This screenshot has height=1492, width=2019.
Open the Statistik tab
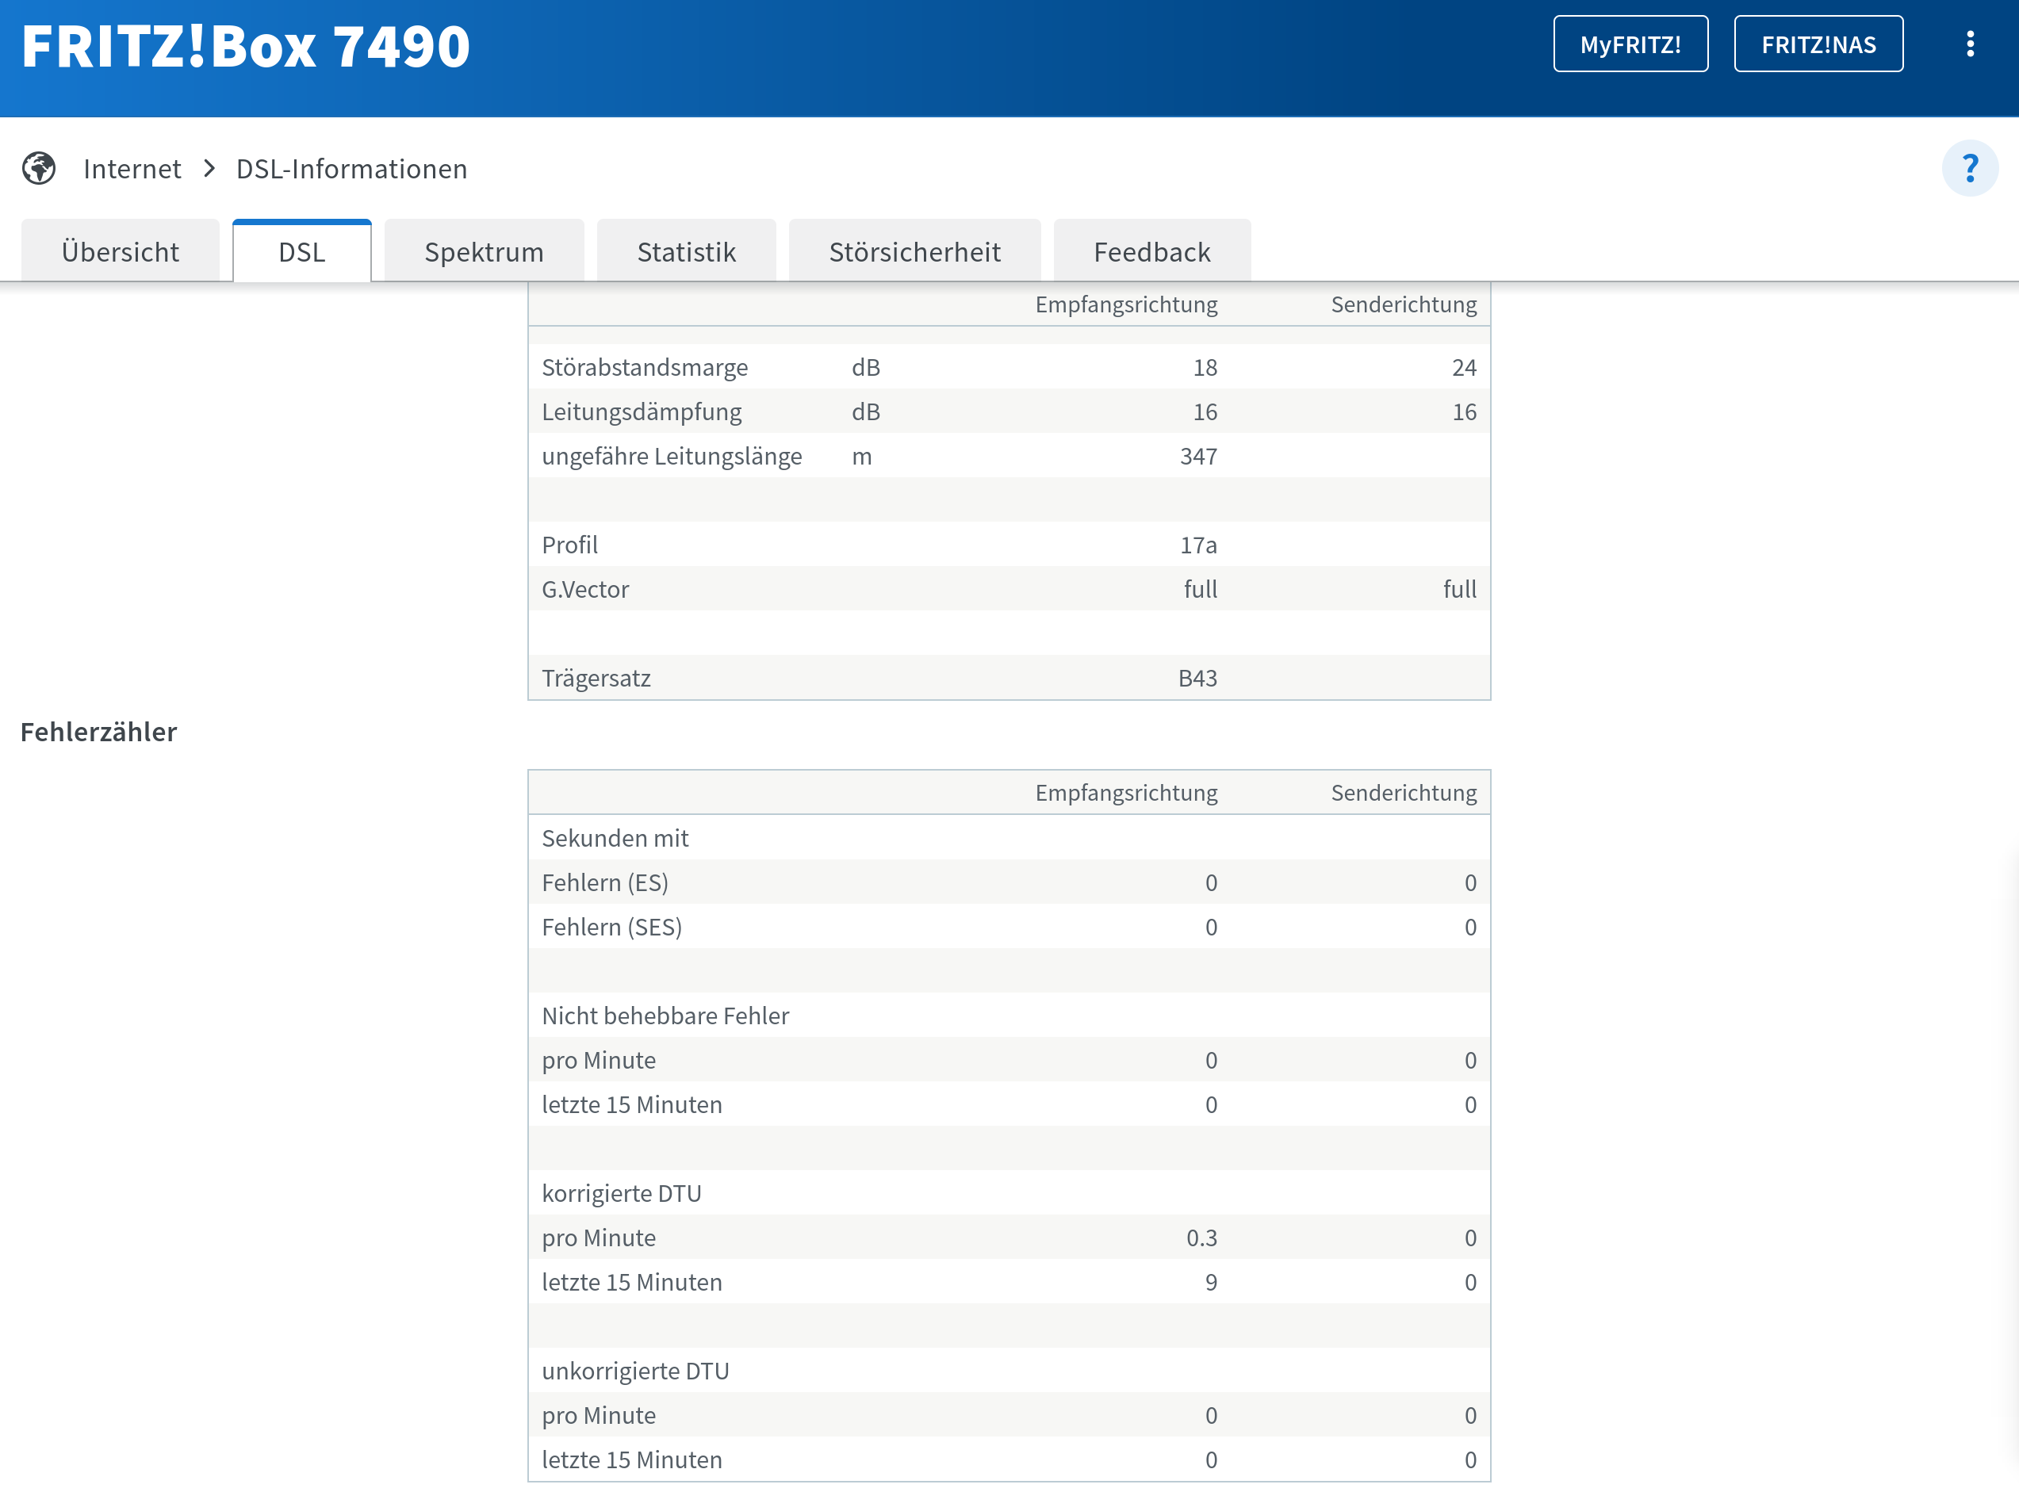click(686, 251)
